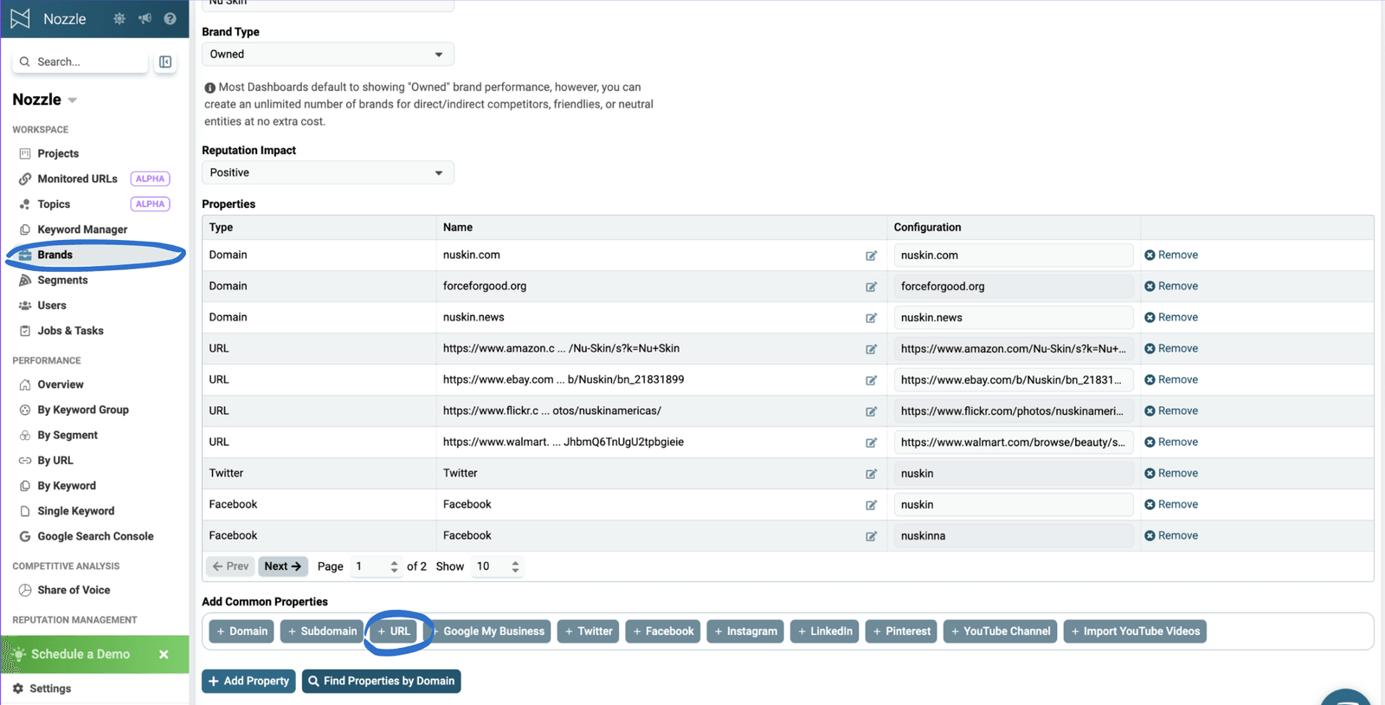Remove the nuskinna Facebook property

pos(1171,535)
